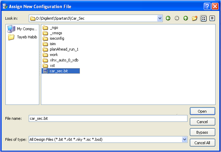Click the green Up One Level icon
The width and height of the screenshot is (221, 152).
tap(185, 18)
